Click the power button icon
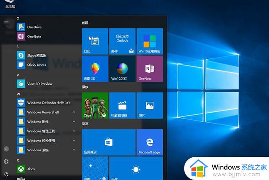Screen dimensions: 269x180 (x=6, y=174)
